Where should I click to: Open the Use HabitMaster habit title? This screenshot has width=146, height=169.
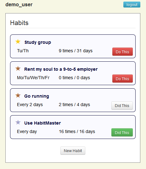(42, 123)
